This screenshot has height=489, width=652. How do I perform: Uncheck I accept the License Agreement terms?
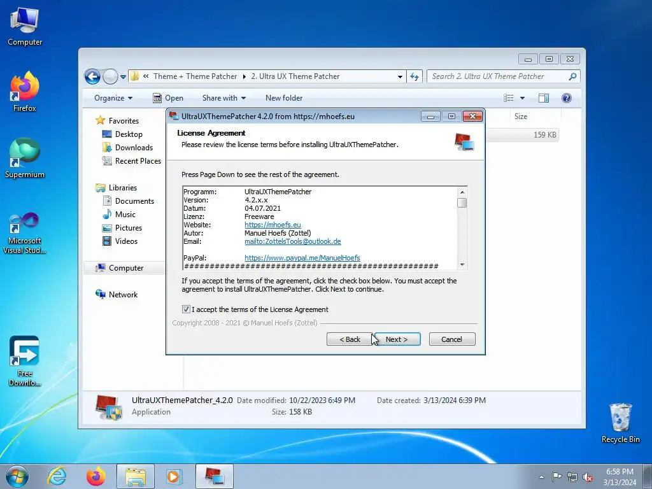(x=186, y=309)
